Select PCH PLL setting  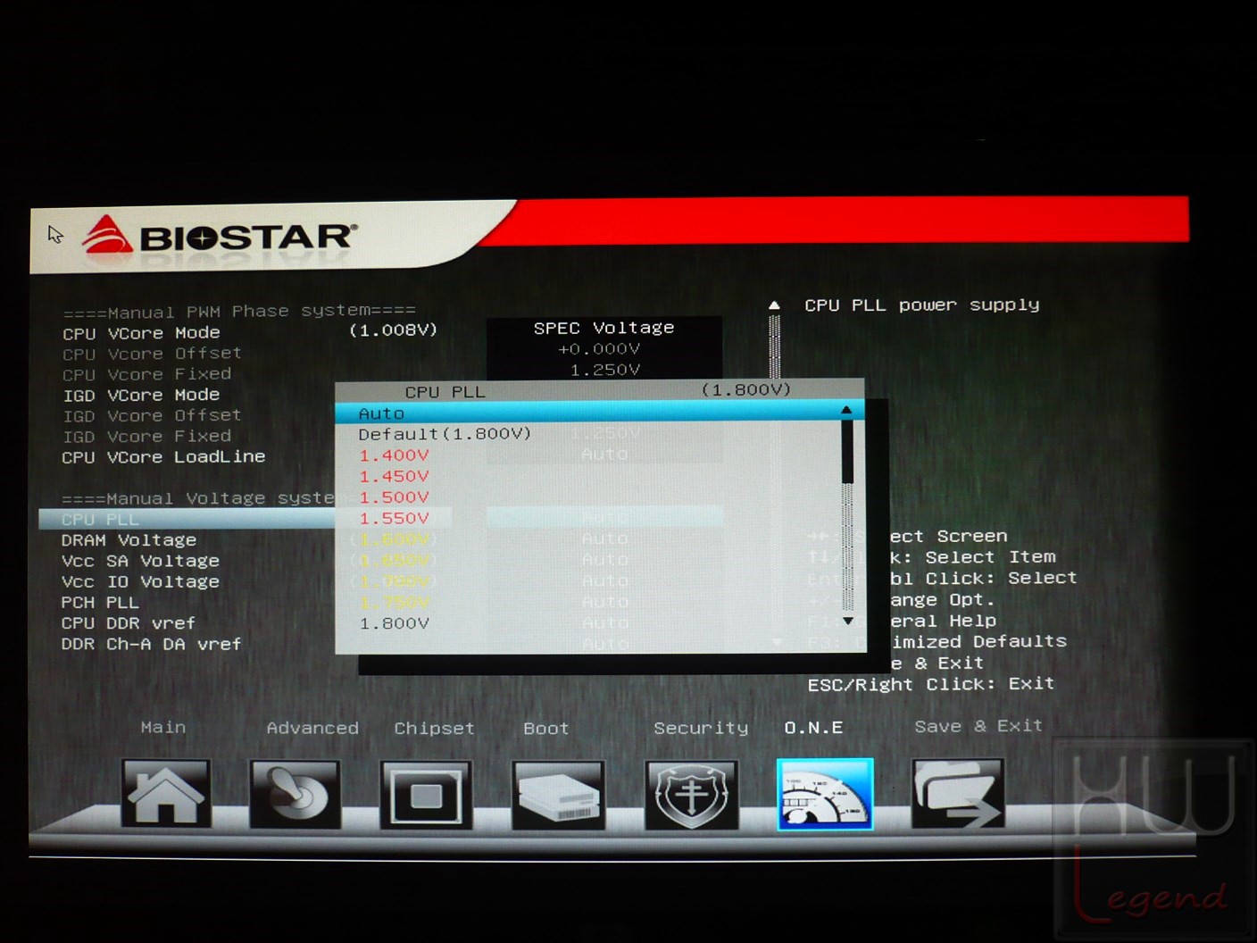coord(100,603)
